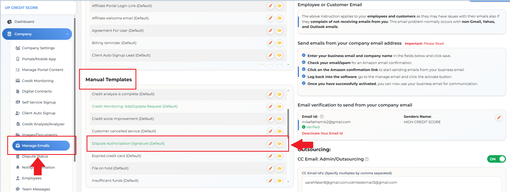Edit the Insufficient funds template
510x192 pixels.
click(270, 180)
